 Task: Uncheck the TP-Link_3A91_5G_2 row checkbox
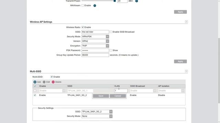35,95
